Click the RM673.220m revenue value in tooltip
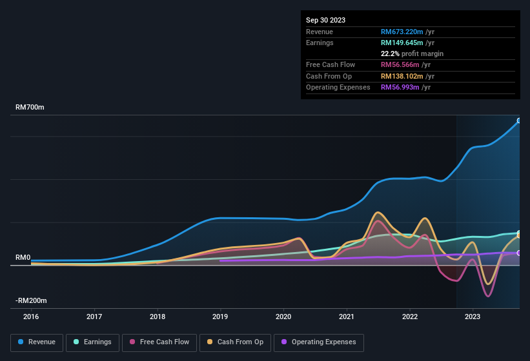This screenshot has width=530, height=361. pyautogui.click(x=402, y=32)
